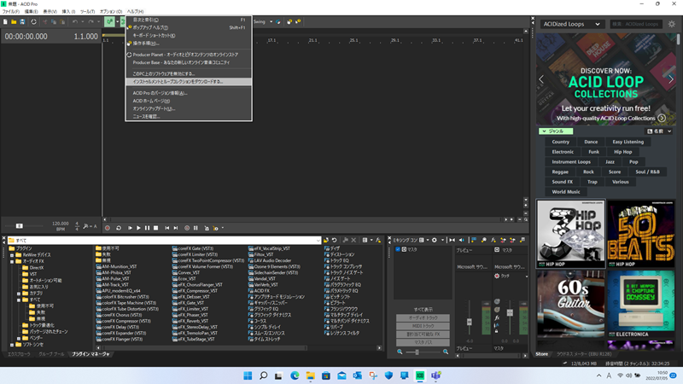Adjust the master volume fader

(510, 312)
